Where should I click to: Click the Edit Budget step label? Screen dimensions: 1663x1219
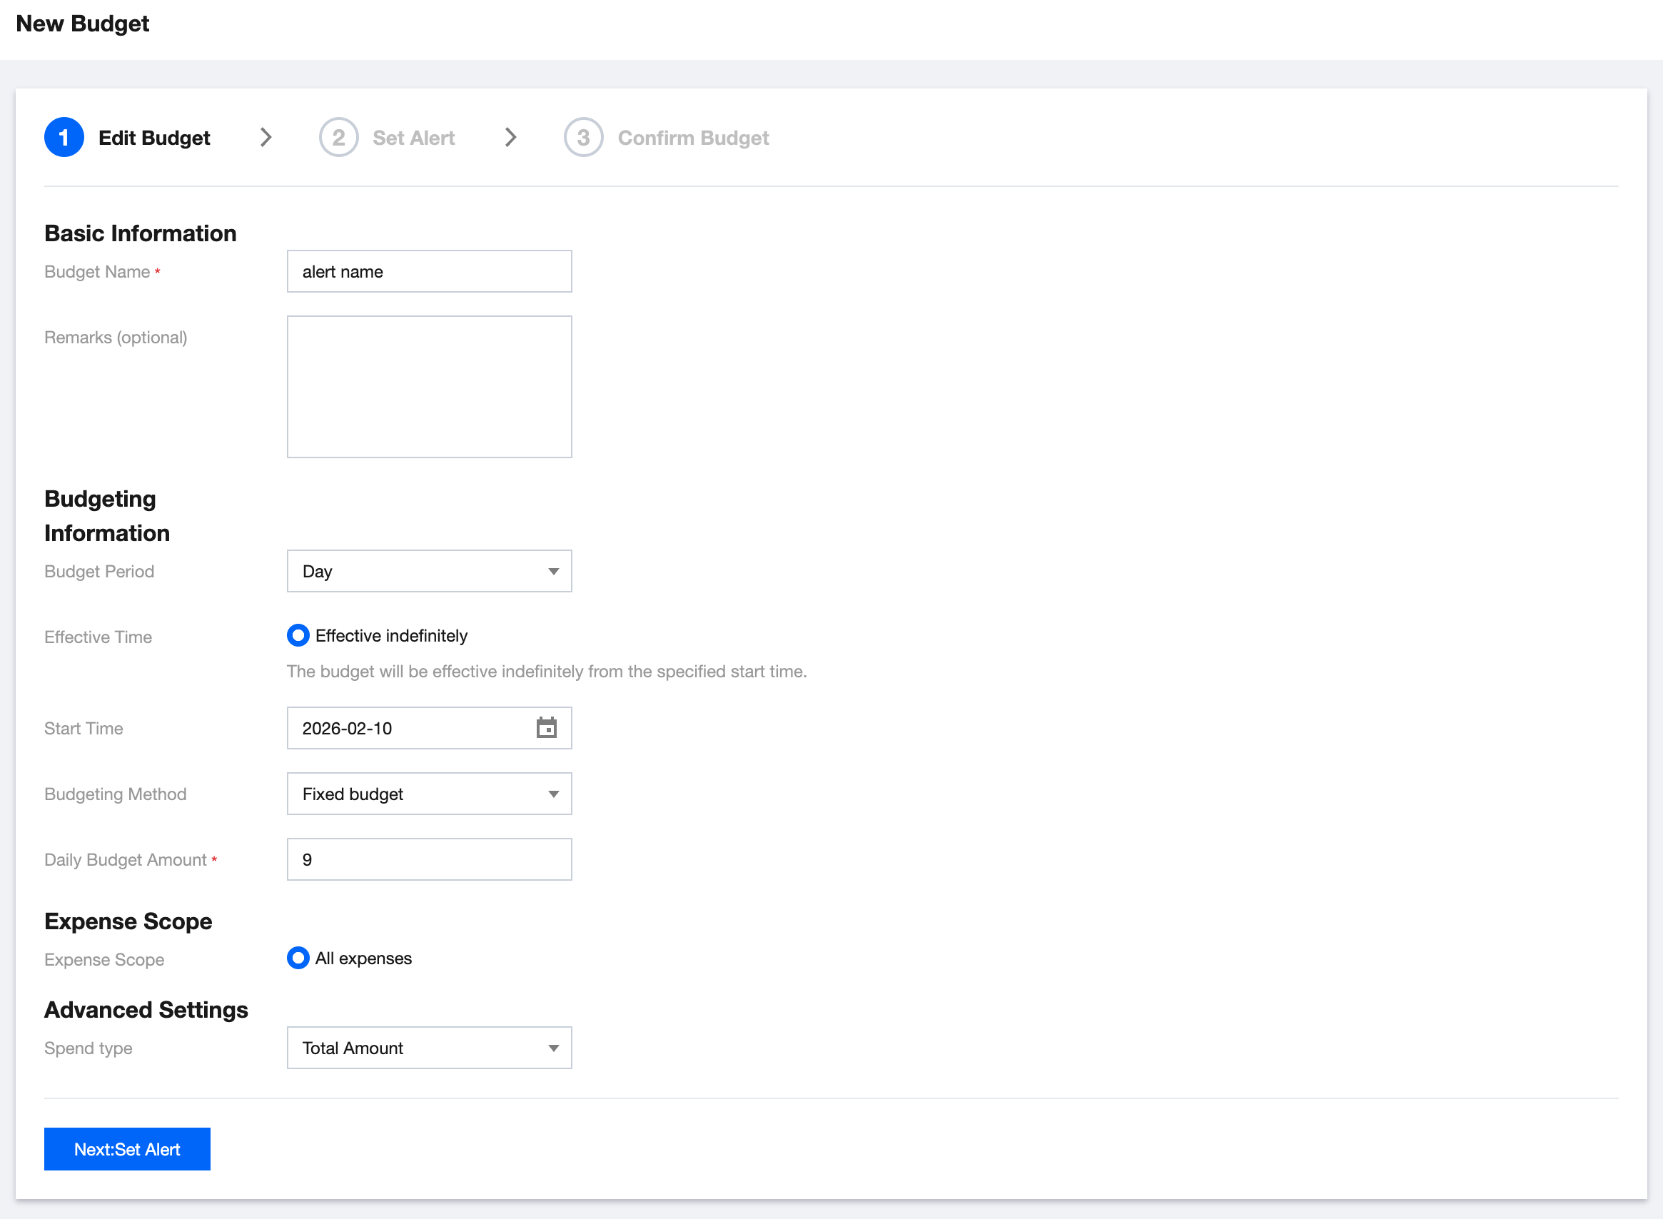pyautogui.click(x=154, y=138)
